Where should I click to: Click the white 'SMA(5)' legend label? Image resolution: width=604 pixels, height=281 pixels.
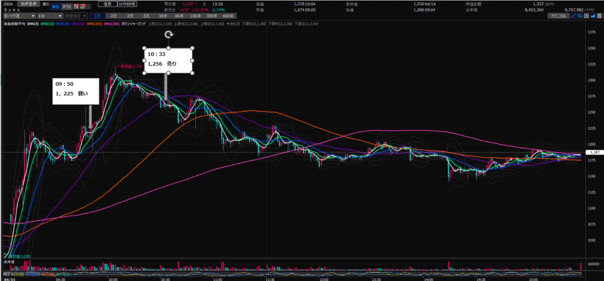(33, 24)
